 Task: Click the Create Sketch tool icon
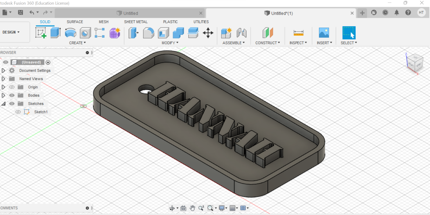click(x=41, y=33)
